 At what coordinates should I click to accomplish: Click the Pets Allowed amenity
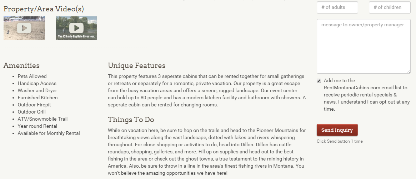32,76
